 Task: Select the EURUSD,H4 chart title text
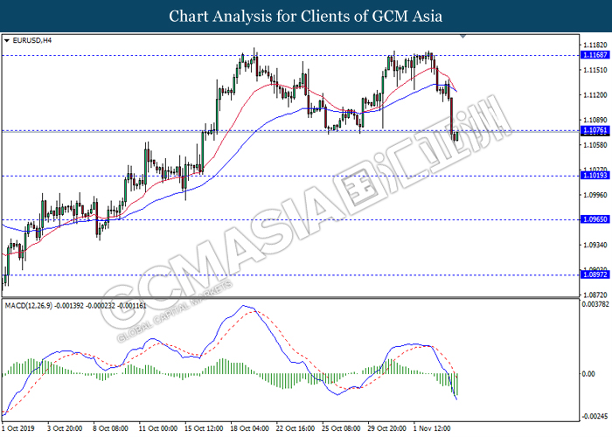click(32, 40)
